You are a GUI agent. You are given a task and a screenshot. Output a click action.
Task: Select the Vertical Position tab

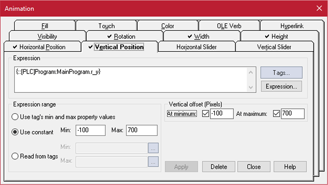(119, 47)
